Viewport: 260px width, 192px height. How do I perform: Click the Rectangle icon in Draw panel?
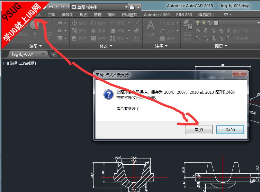click(60, 23)
